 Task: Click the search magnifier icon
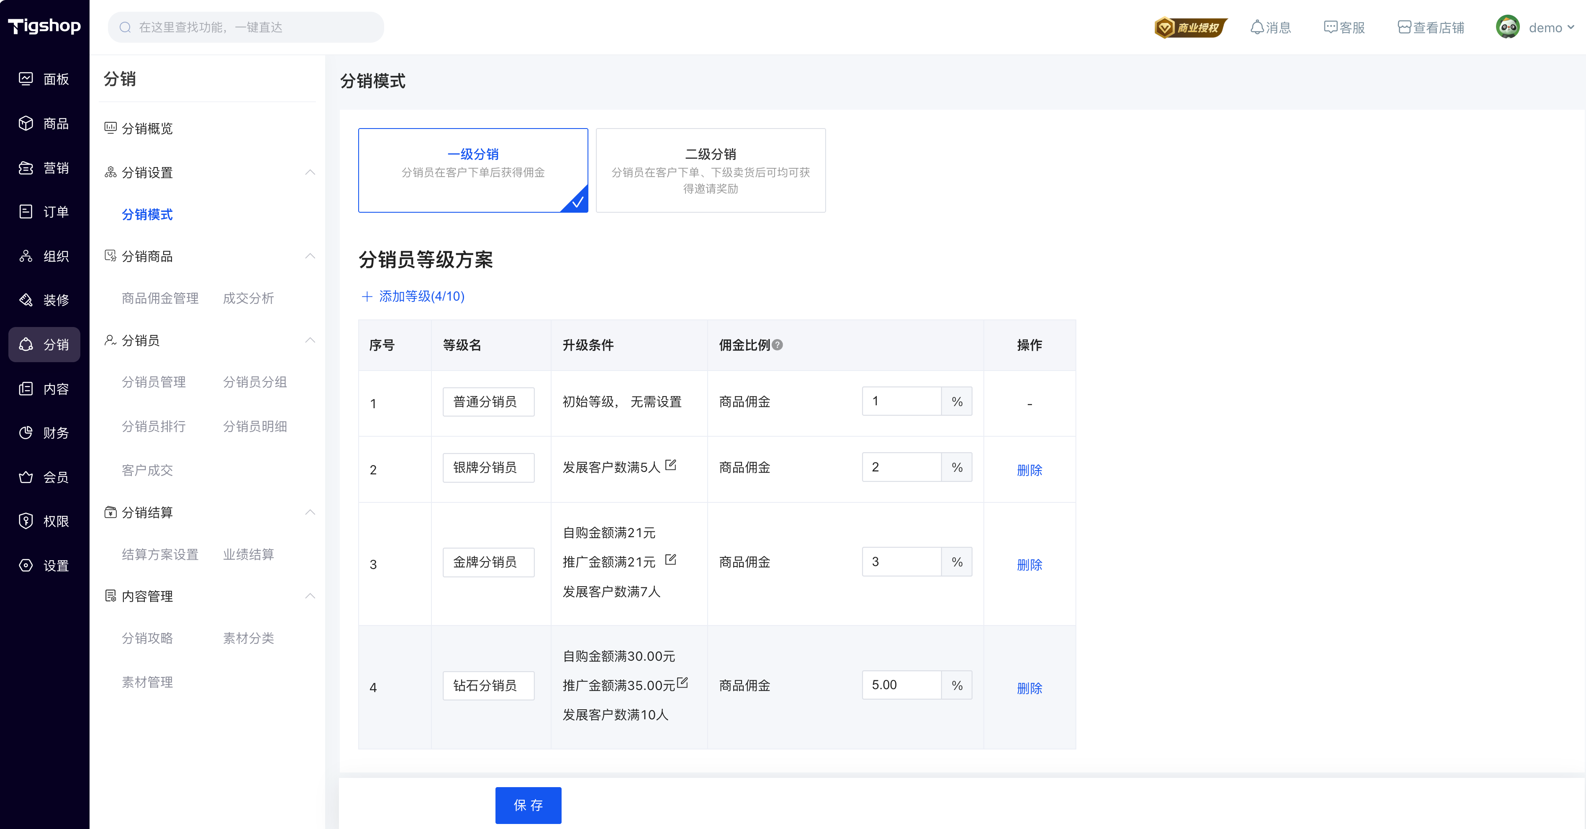click(x=125, y=27)
